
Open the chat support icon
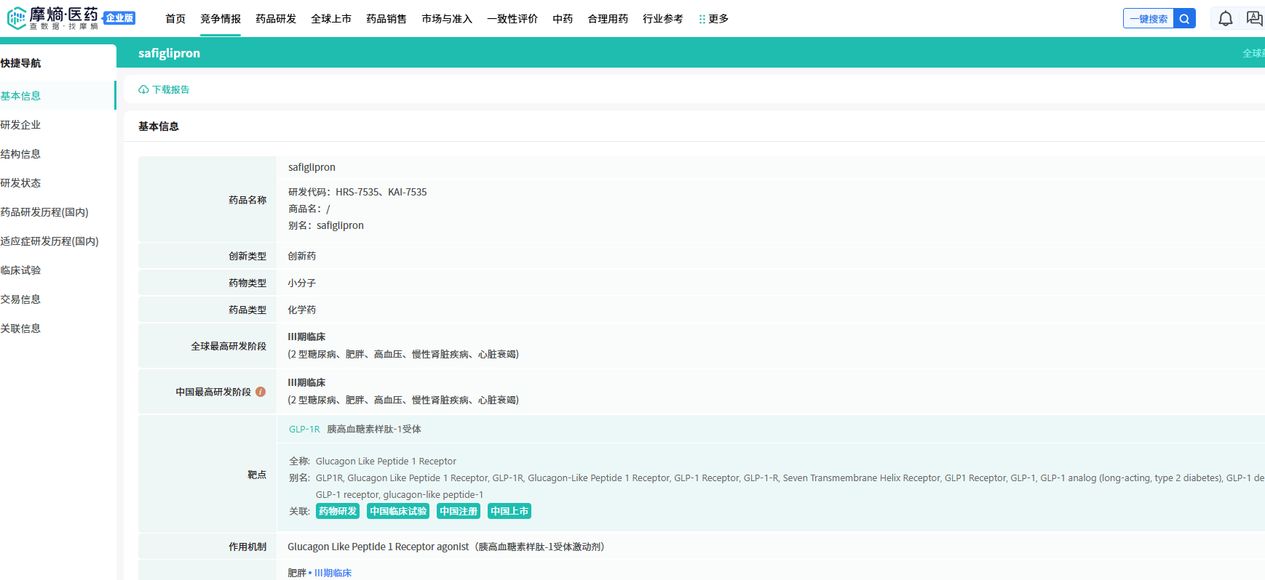[1255, 19]
